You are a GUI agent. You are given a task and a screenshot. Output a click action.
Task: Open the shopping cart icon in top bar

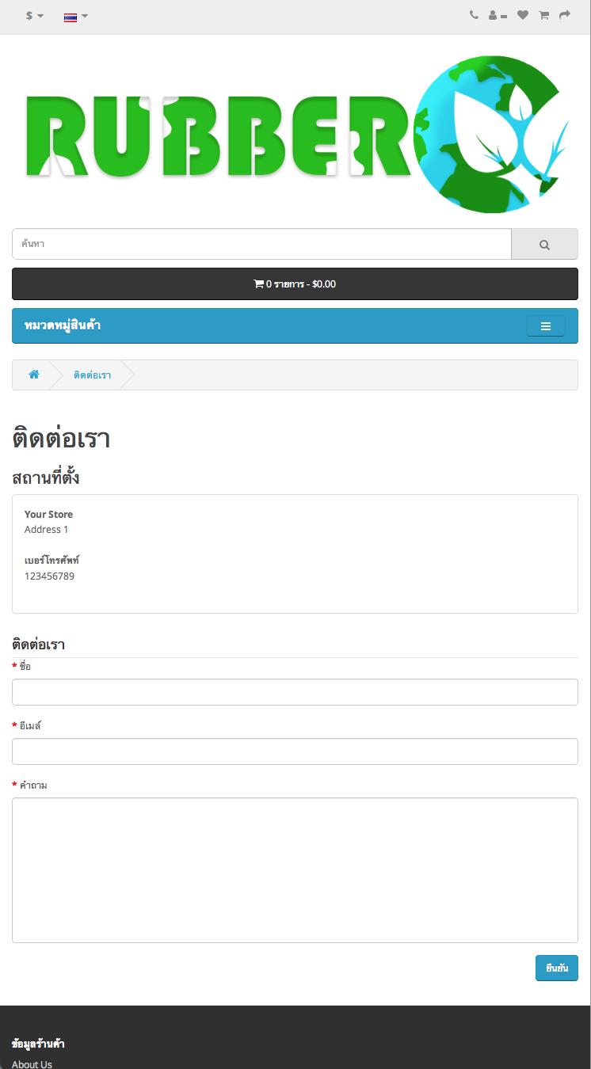pos(544,15)
